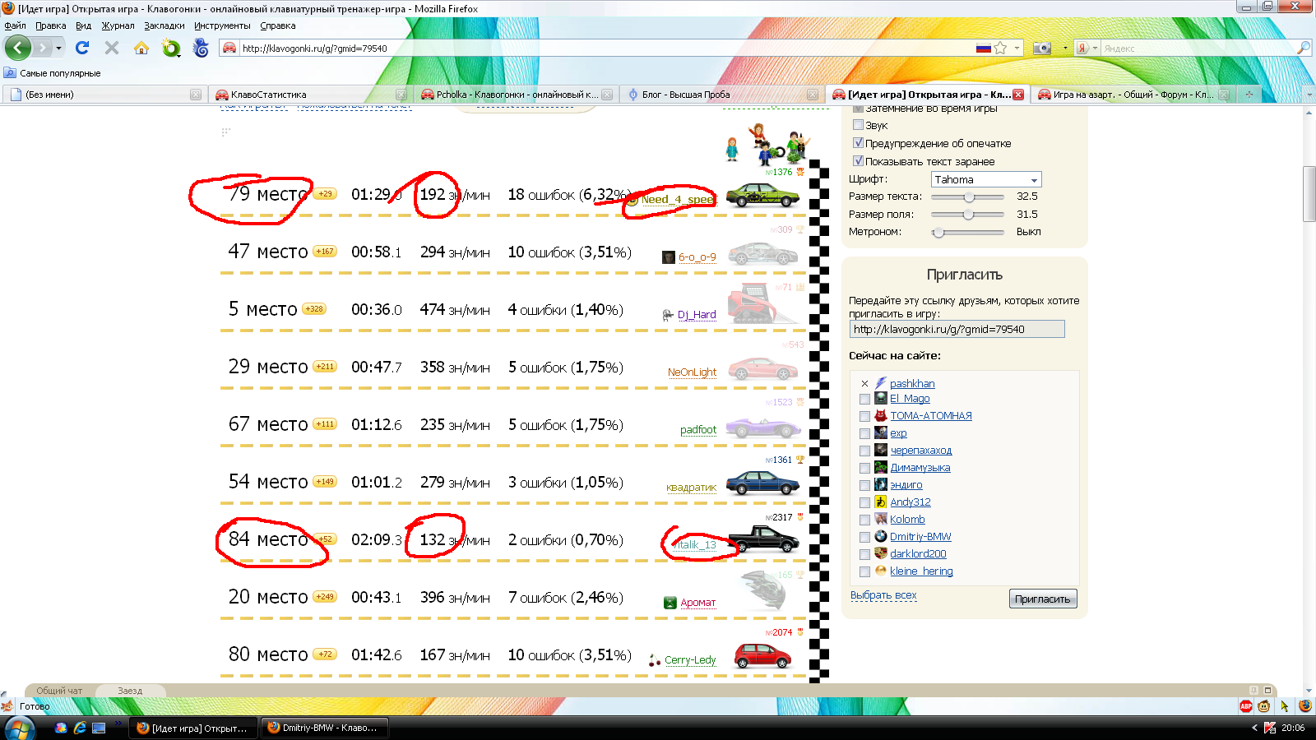Click the camera icon beside the address bar
1316x740 pixels.
(x=1042, y=48)
